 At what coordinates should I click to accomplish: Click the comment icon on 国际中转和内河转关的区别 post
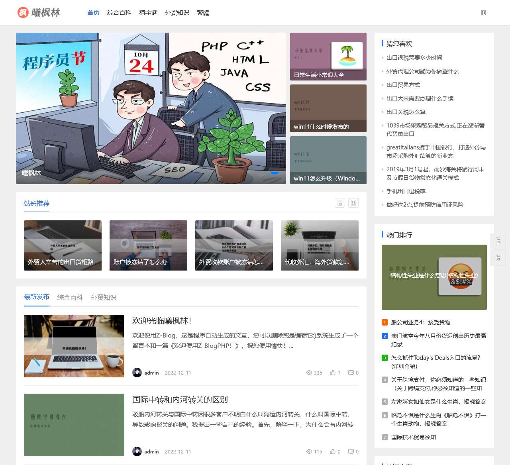click(x=351, y=451)
